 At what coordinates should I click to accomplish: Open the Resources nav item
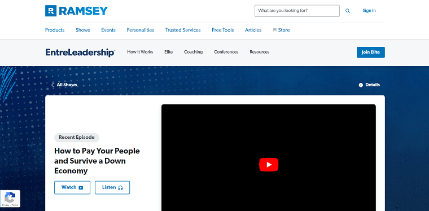pyautogui.click(x=259, y=52)
